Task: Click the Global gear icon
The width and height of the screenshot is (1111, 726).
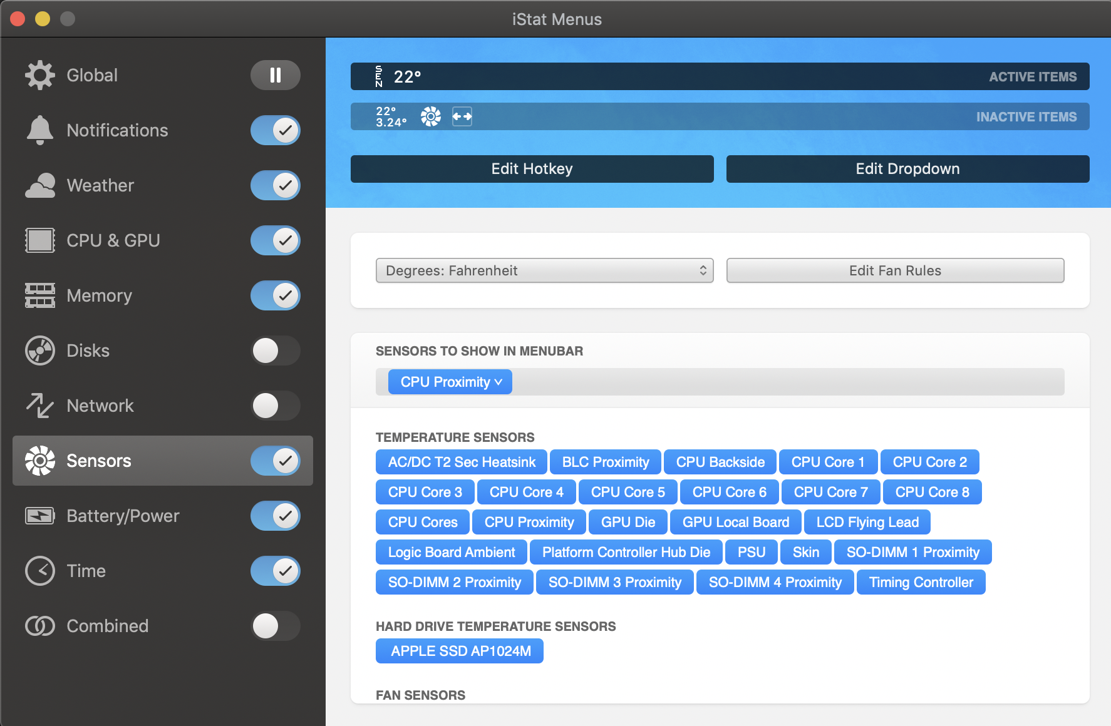Action: 40,75
